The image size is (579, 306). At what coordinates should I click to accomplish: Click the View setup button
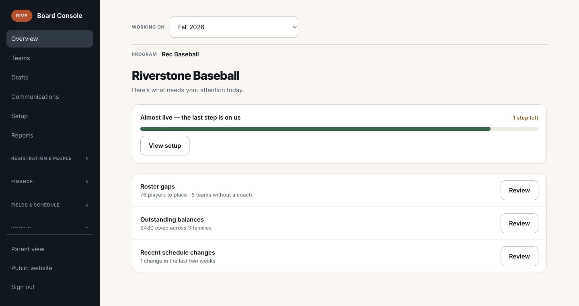[x=165, y=145]
